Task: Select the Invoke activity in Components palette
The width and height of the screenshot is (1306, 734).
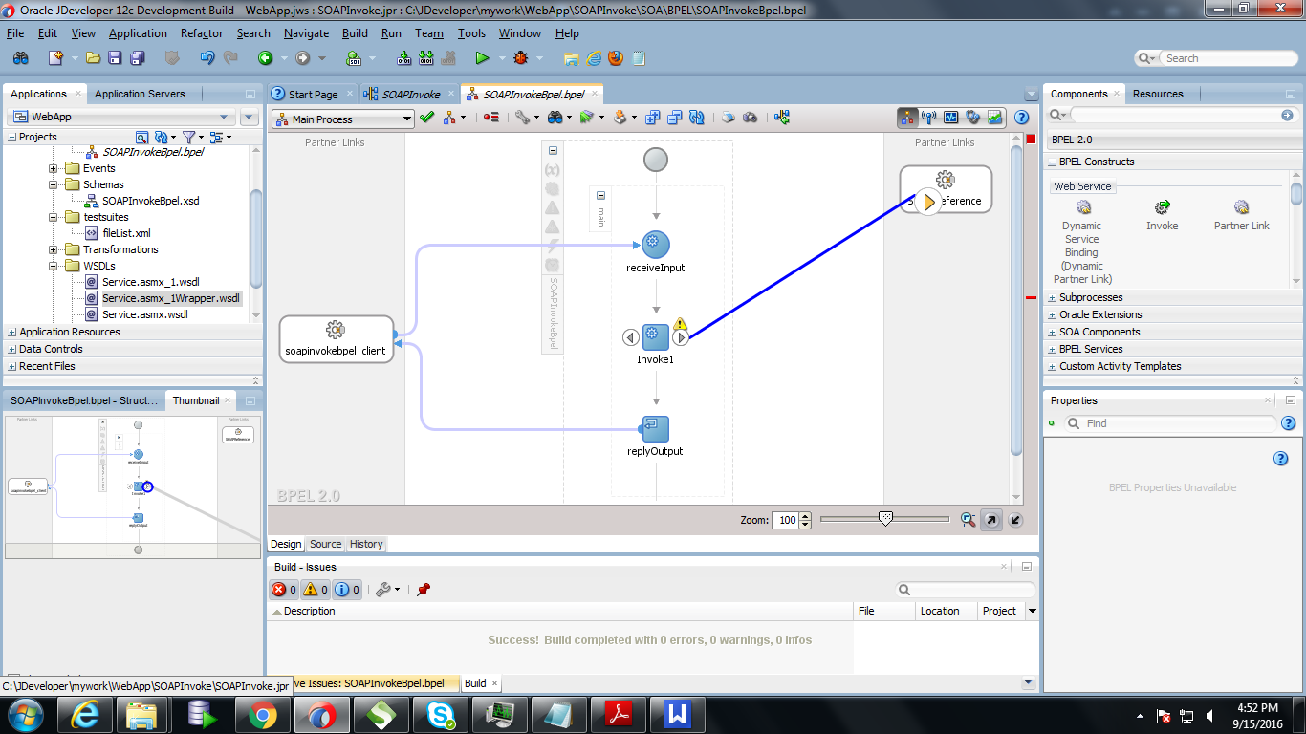Action: (1162, 212)
